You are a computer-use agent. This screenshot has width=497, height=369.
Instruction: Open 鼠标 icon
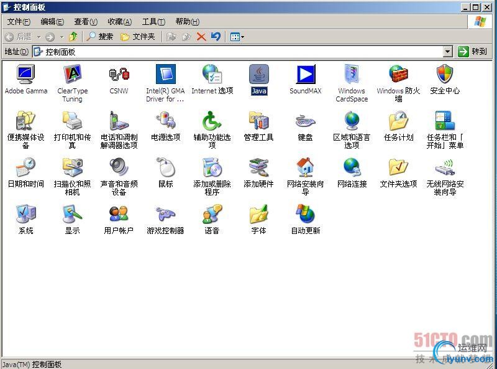pos(165,167)
